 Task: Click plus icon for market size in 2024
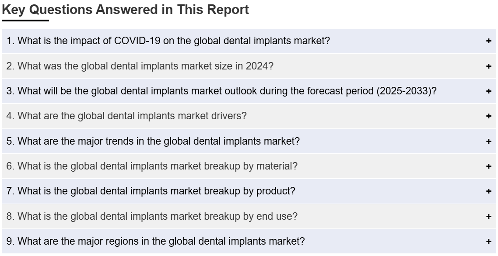click(x=488, y=66)
